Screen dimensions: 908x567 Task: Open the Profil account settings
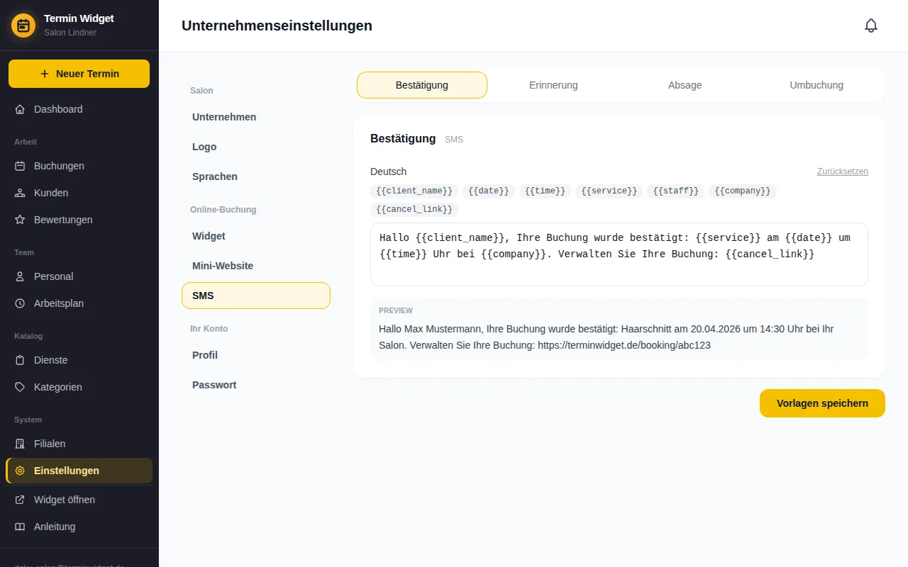256,355
